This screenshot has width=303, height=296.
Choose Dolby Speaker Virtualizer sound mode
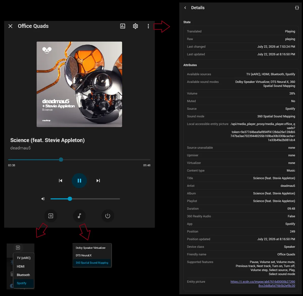[92, 248]
